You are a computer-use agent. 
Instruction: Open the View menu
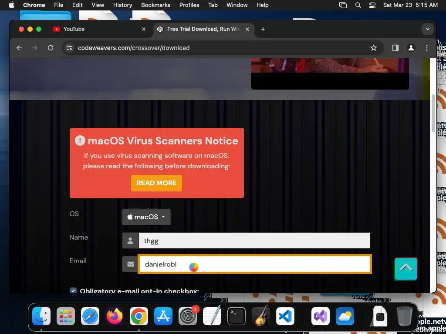tap(98, 5)
